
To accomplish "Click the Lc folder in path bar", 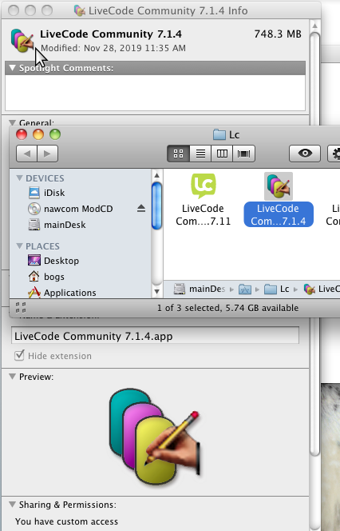I will [276, 289].
